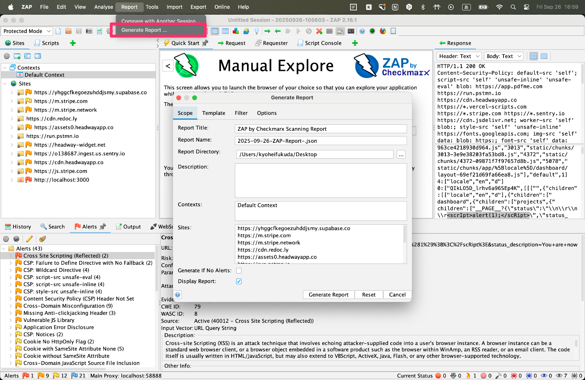Click the Snapshot Session camera icon
Viewport: 585px width, 380px height.
89,31
